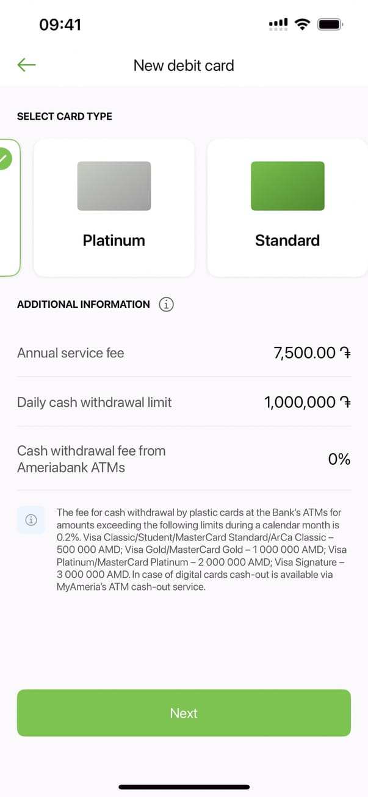Viewport: 368px width, 797px height.
Task: Tap the info icon beside the fee note
Action: coord(31,520)
